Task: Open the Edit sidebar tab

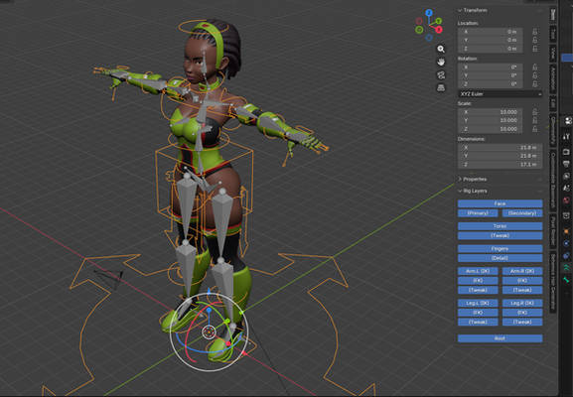Action: tap(553, 103)
